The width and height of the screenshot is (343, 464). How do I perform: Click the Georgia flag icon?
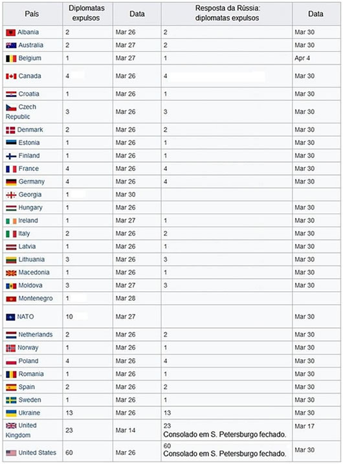pos(11,195)
